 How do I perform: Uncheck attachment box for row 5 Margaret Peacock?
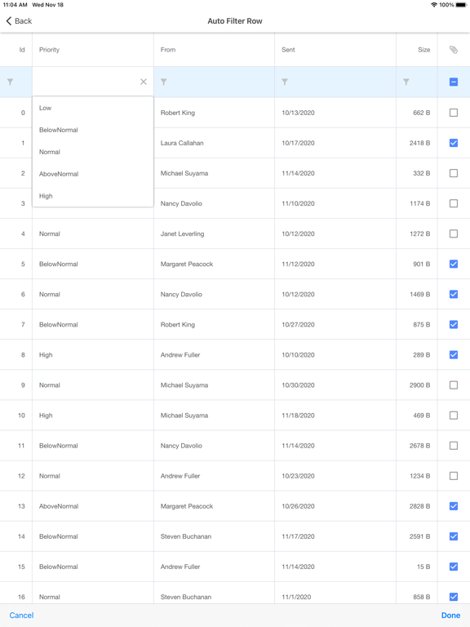coord(454,264)
